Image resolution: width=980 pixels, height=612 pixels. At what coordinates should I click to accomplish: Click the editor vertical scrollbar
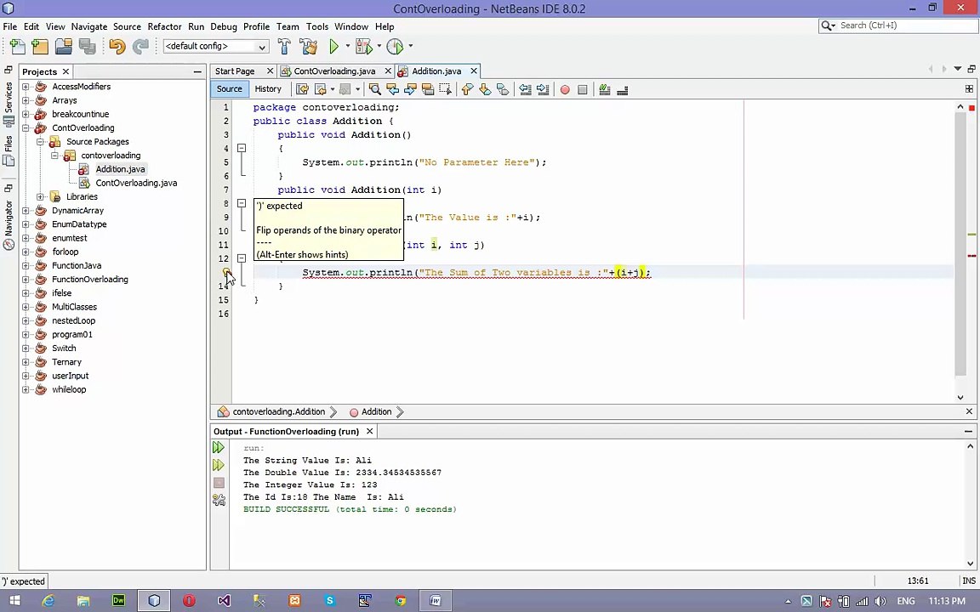[x=960, y=245]
